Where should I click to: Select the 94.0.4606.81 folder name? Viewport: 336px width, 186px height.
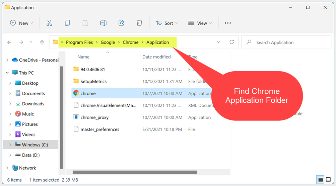pyautogui.click(x=92, y=69)
